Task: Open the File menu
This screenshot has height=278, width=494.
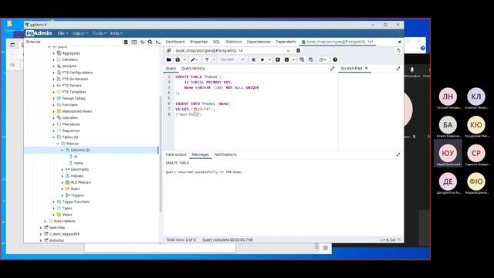Action: pyautogui.click(x=63, y=33)
